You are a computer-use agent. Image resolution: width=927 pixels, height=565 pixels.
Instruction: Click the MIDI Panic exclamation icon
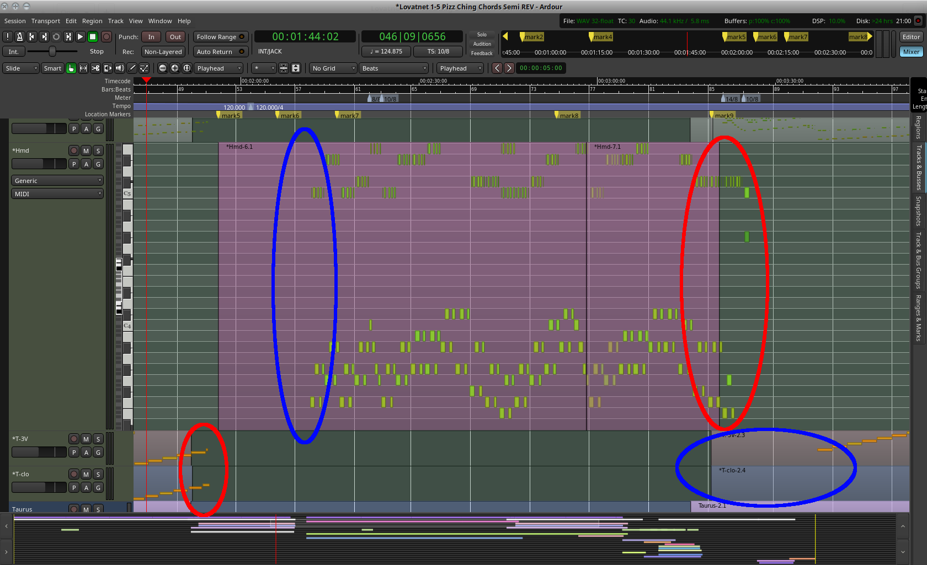pos(8,37)
